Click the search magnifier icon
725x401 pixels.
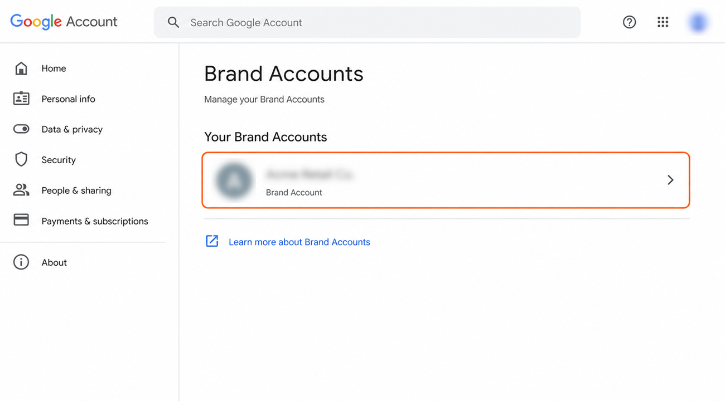[x=173, y=22]
